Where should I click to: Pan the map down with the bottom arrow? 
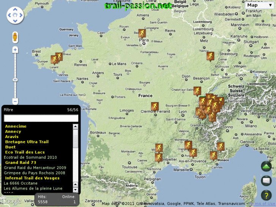(x=15, y=21)
